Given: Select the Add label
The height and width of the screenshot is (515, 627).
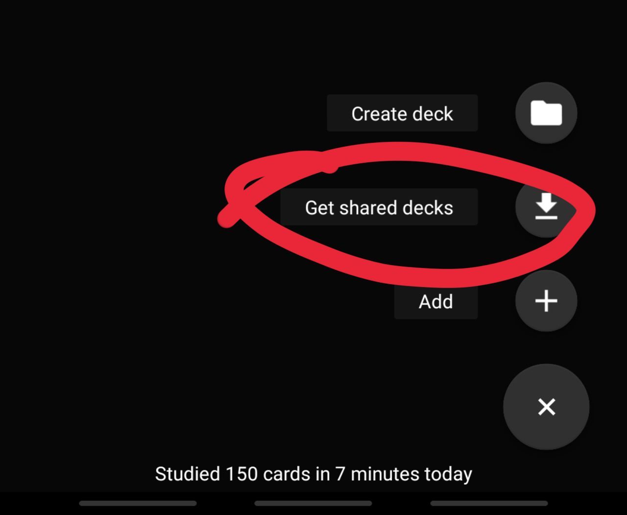Looking at the screenshot, I should (x=436, y=301).
